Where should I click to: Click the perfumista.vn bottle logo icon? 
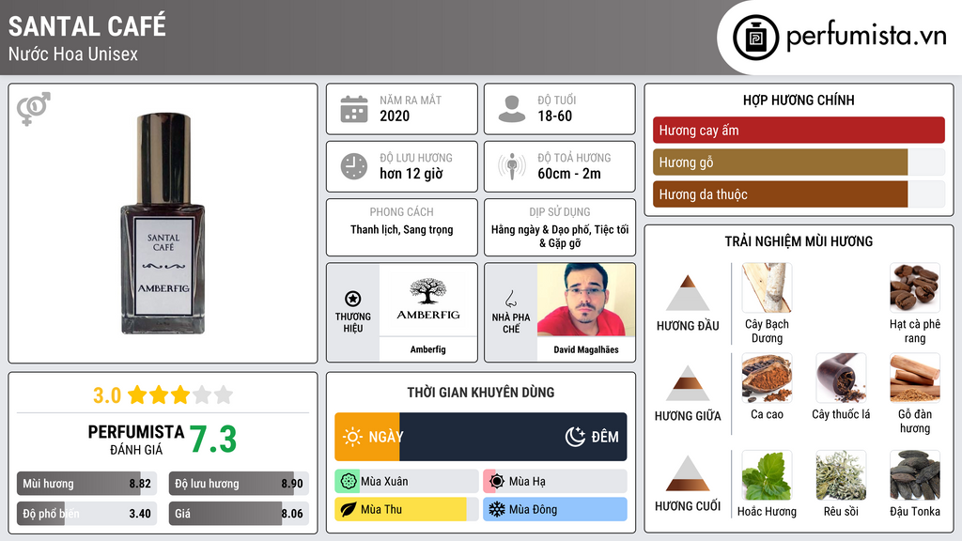(755, 38)
